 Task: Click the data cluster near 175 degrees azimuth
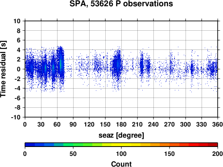(x=117, y=65)
